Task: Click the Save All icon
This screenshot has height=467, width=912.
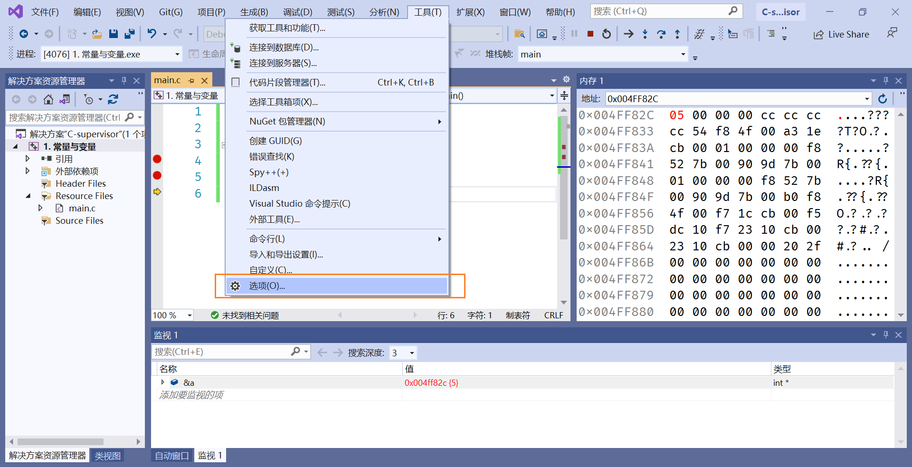Action: [x=129, y=34]
